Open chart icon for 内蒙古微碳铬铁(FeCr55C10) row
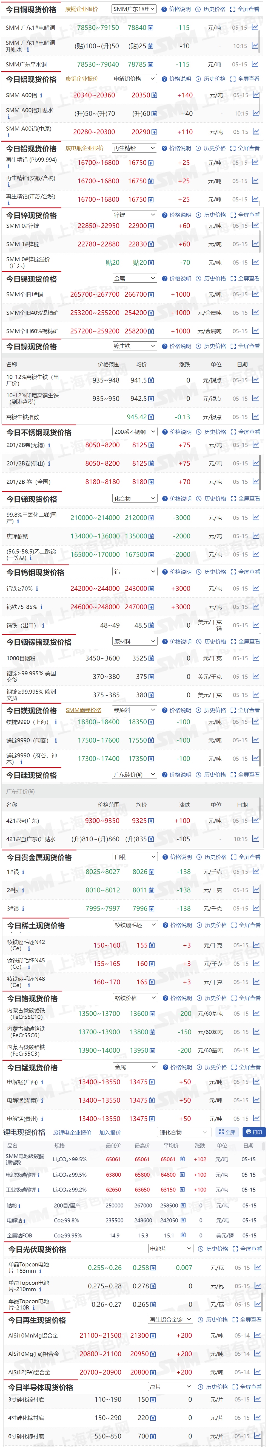 (x=256, y=1013)
